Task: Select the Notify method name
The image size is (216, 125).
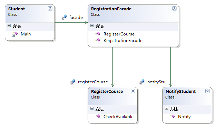Action: [184, 117]
